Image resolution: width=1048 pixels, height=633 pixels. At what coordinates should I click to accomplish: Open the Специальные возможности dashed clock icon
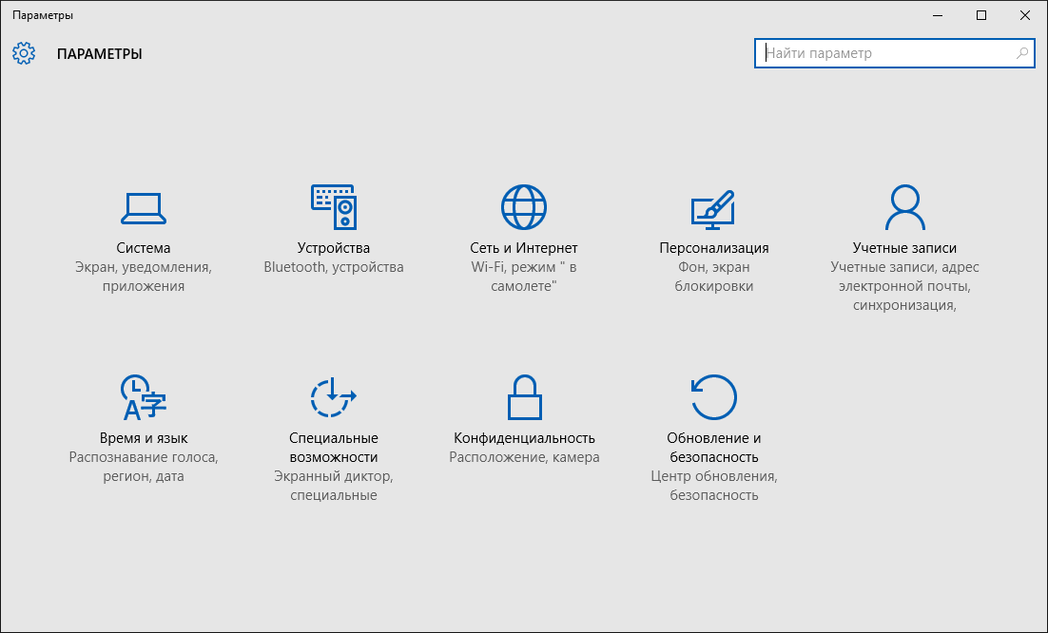334,397
